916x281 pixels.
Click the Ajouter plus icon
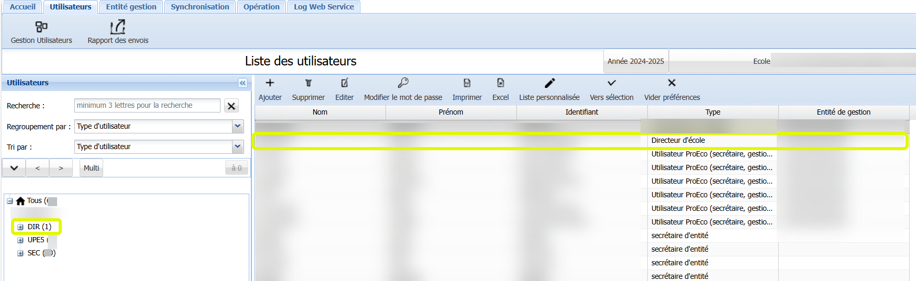270,83
